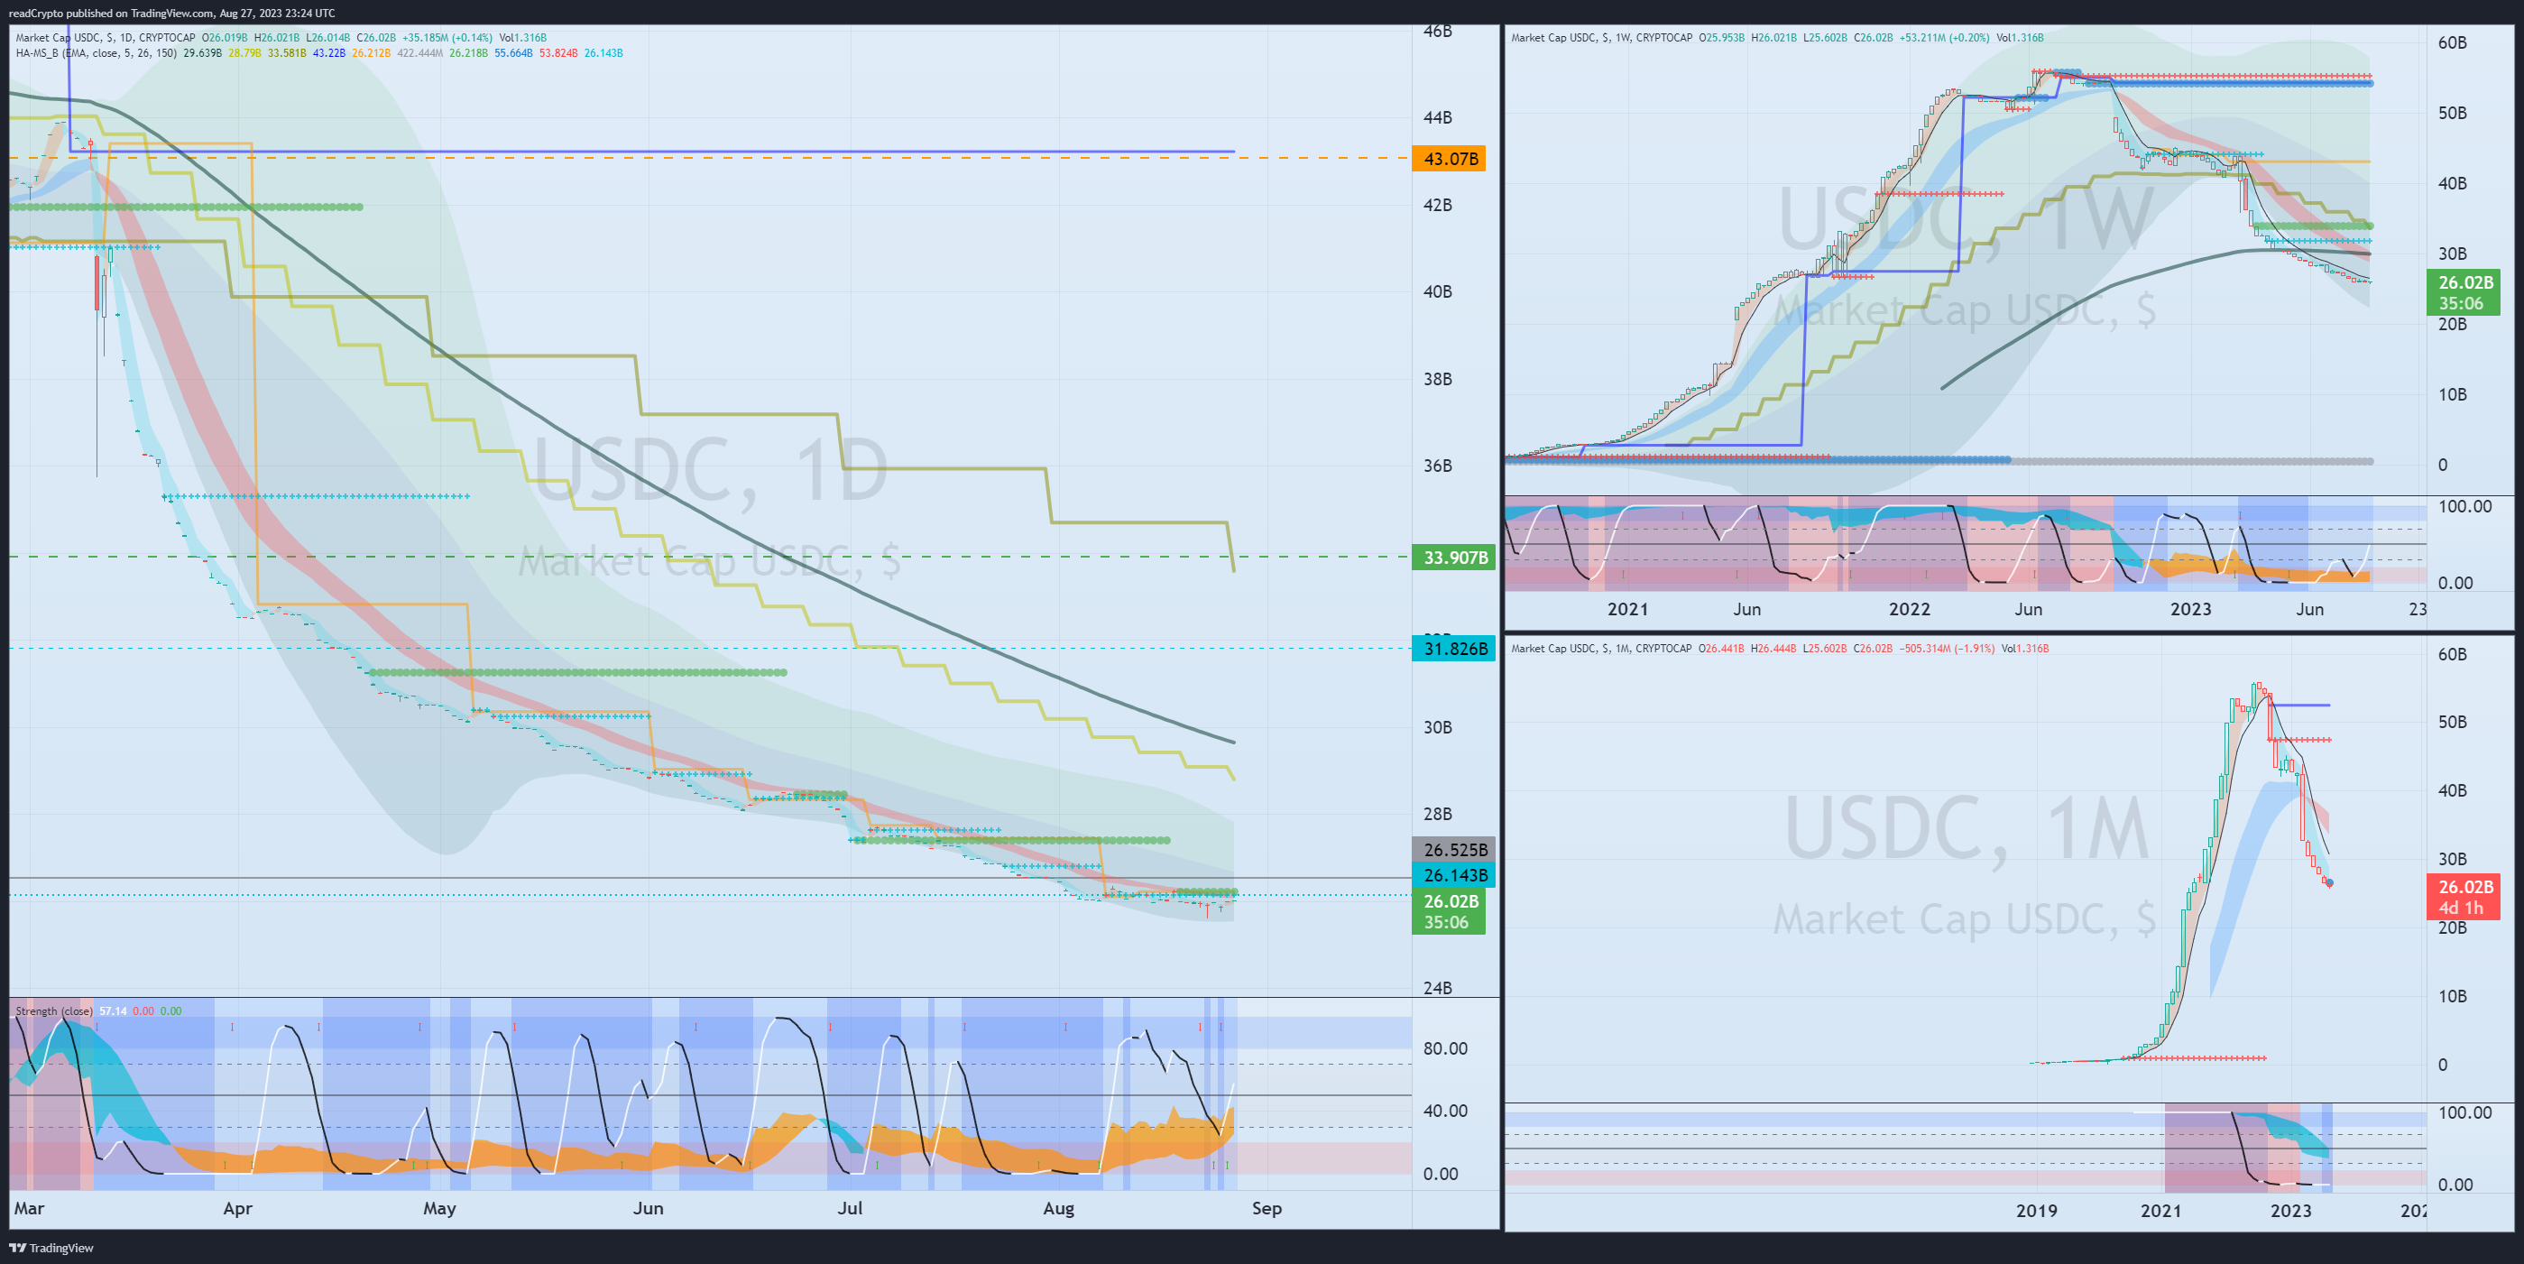Click the 40B label on monthly price axis
This screenshot has height=1264, width=2524.
click(2453, 790)
